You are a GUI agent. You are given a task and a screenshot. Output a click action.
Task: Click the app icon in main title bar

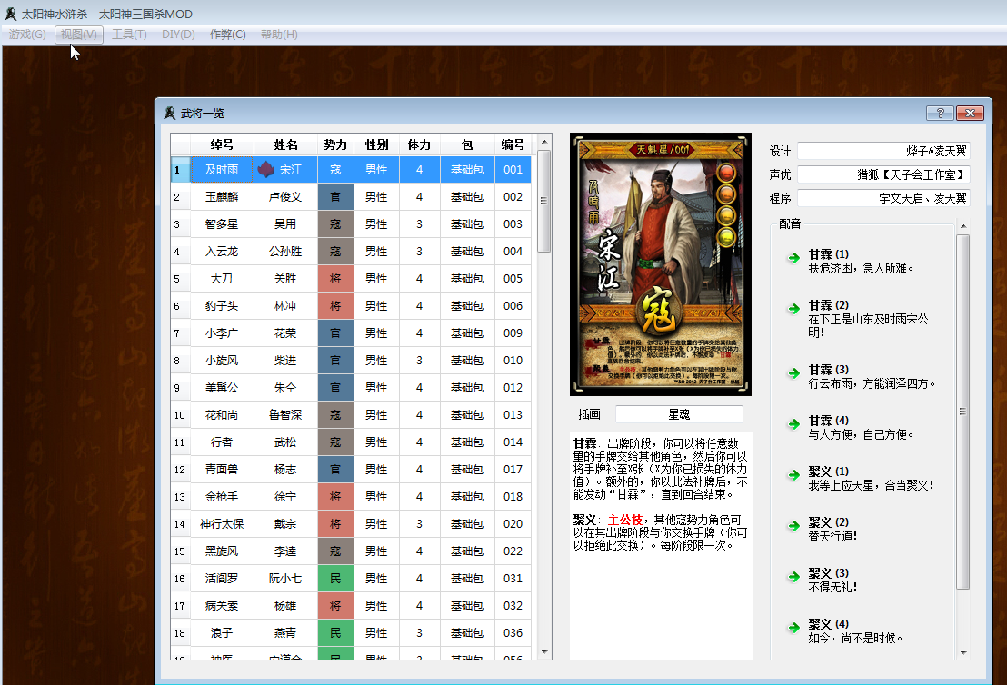pyautogui.click(x=10, y=14)
